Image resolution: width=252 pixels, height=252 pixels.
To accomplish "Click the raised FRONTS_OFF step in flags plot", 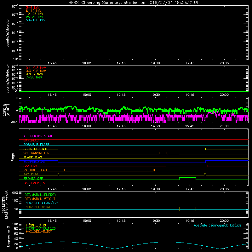I will coord(187,178).
